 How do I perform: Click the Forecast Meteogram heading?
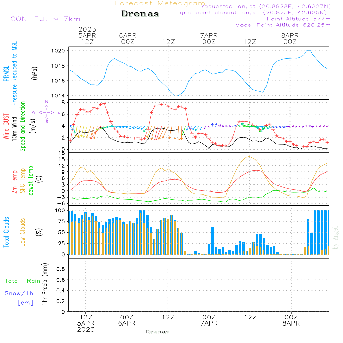pyautogui.click(x=160, y=3)
